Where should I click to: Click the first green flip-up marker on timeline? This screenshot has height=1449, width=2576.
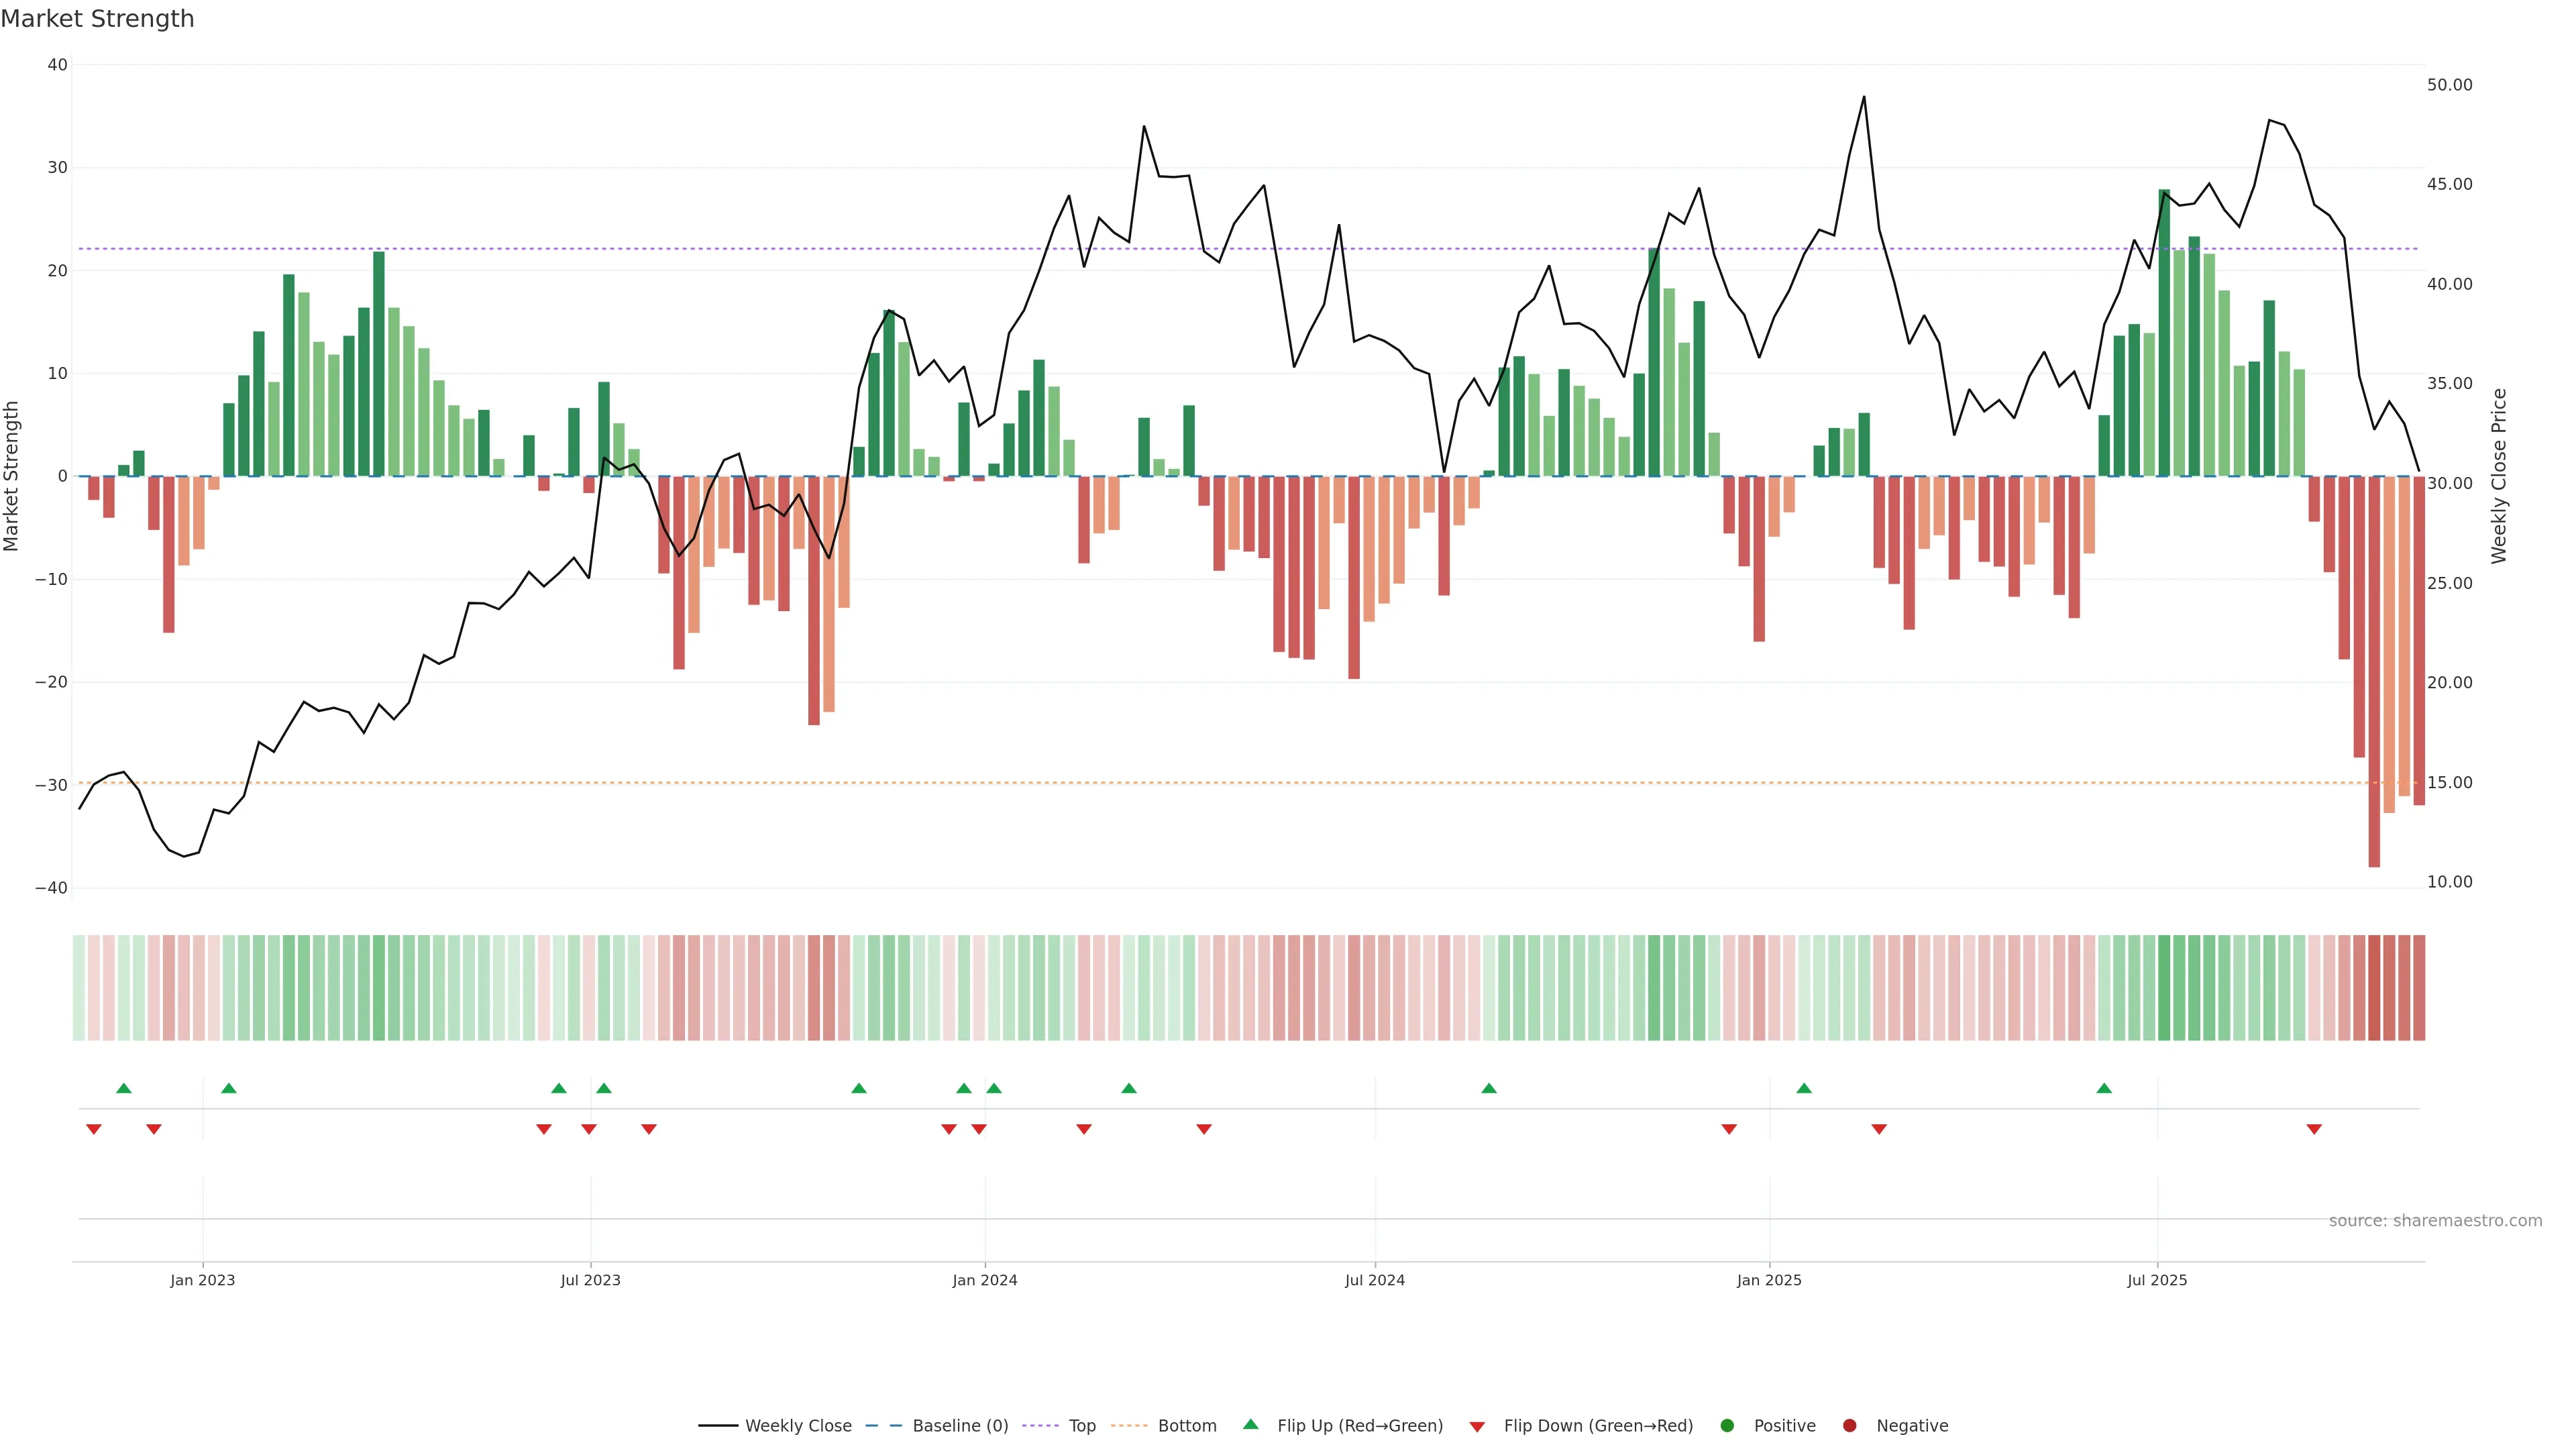[124, 1088]
